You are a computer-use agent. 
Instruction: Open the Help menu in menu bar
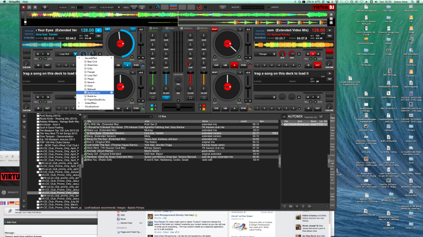tap(25, 2)
